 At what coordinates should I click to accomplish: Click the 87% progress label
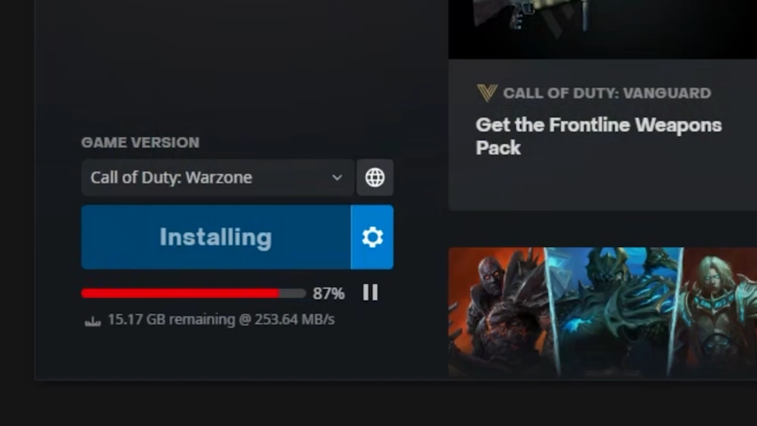point(329,293)
